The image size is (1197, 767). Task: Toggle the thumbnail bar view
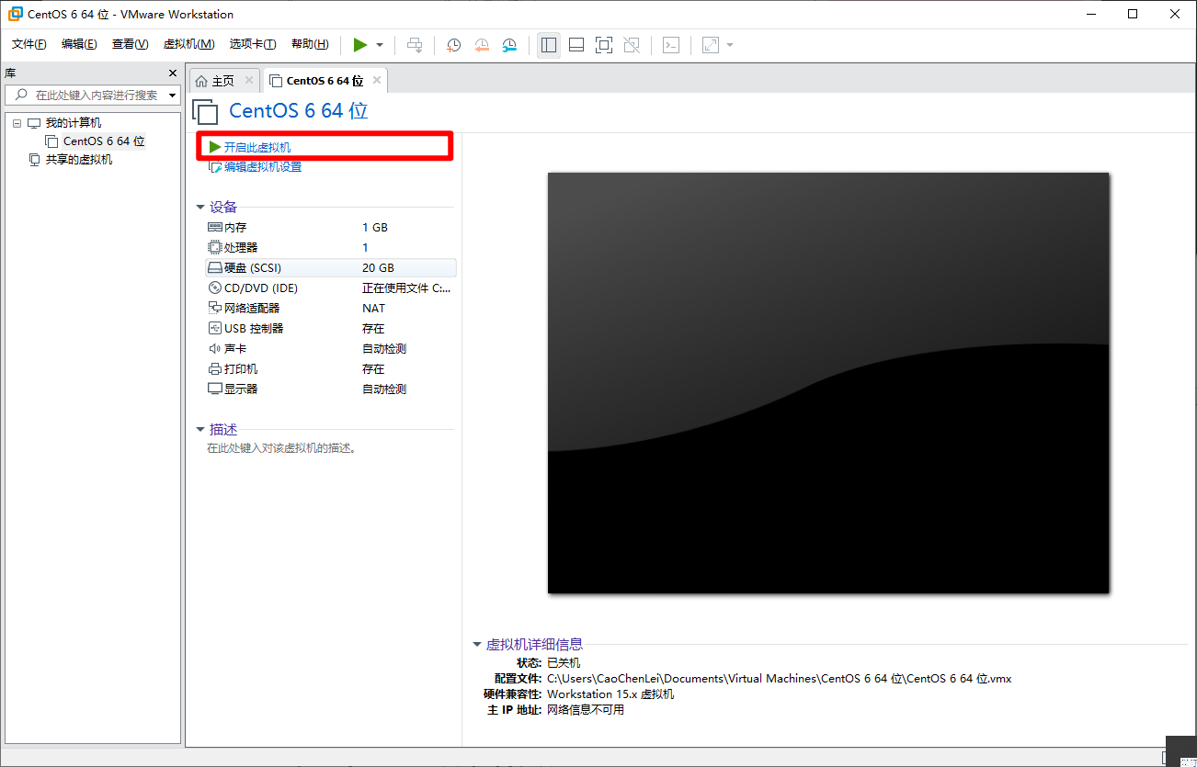tap(576, 45)
